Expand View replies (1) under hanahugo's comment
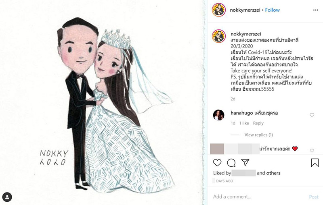 (259, 135)
